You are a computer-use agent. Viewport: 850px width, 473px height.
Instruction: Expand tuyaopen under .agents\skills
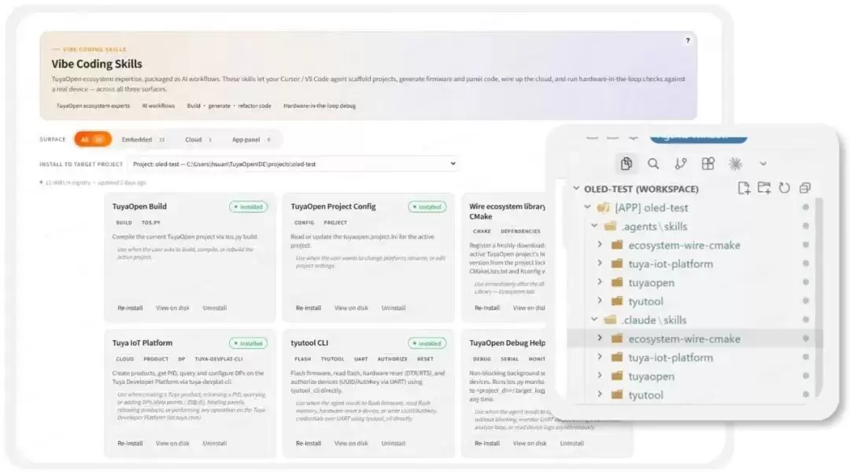point(600,283)
